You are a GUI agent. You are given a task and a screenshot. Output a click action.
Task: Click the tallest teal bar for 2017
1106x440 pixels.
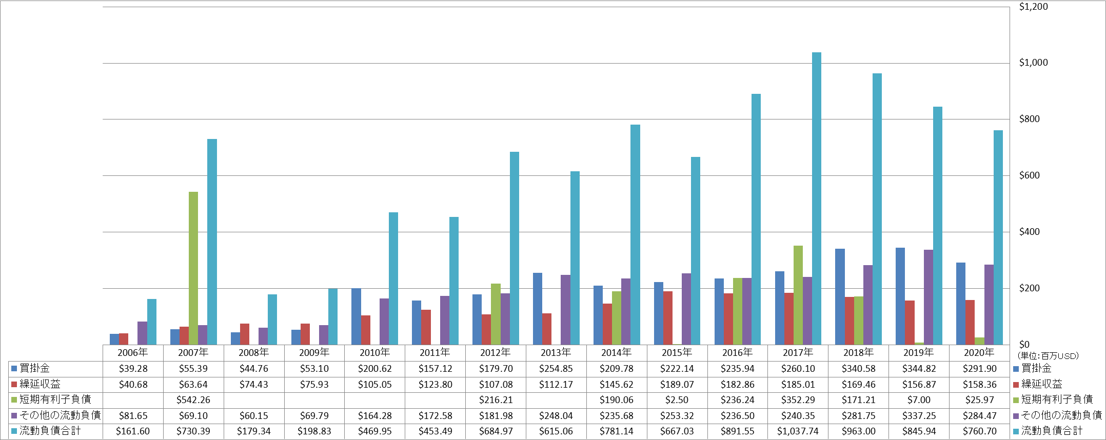(x=817, y=198)
